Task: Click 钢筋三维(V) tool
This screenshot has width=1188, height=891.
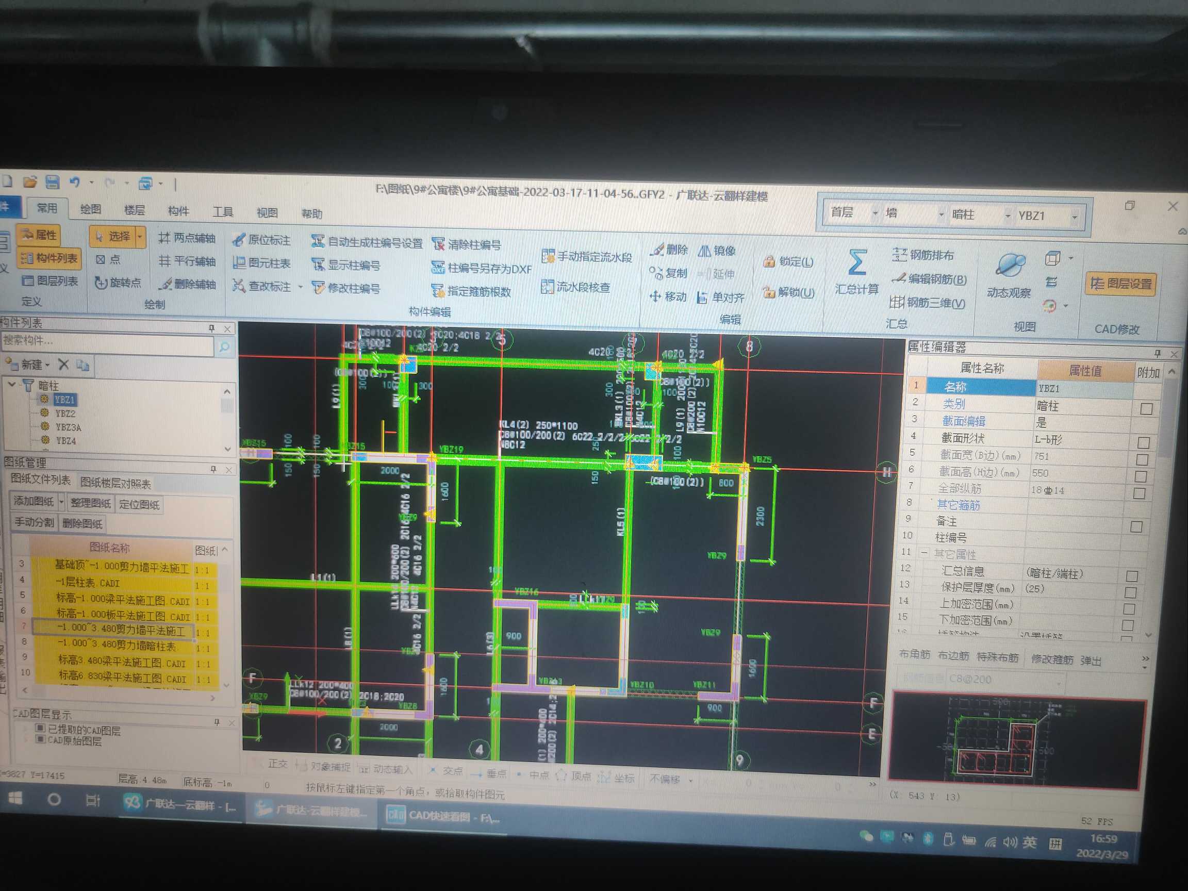Action: 928,303
